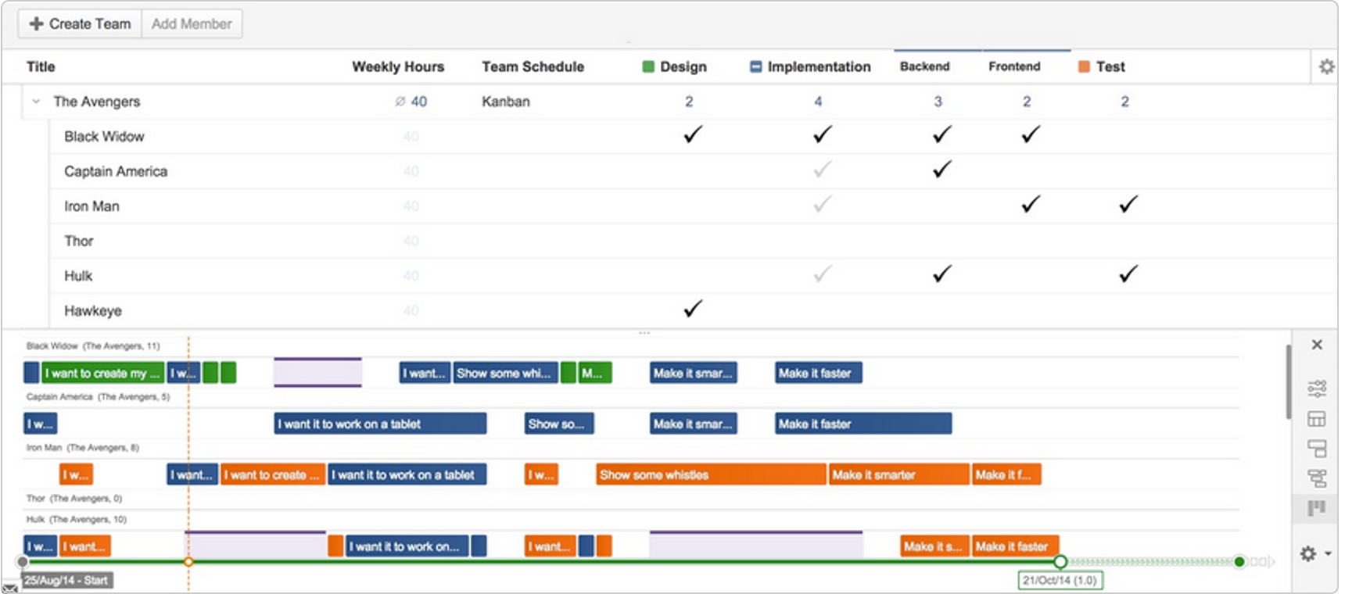
Task: Toggle Black Widow's Backend checkmark
Action: tap(942, 134)
